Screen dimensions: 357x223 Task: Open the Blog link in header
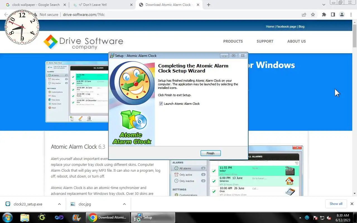click(x=301, y=26)
